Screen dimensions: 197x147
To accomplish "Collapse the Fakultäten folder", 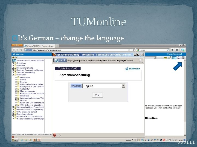I will (13, 75).
